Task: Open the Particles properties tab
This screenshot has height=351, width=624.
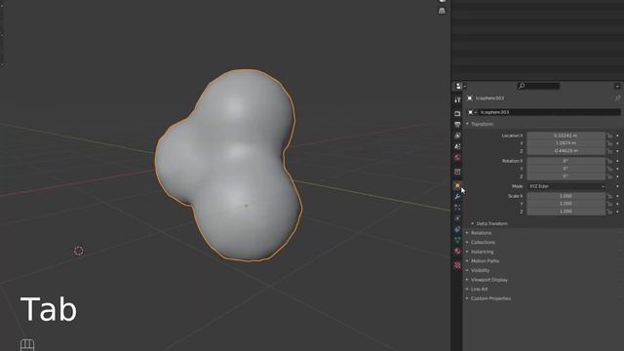Action: coord(457,208)
